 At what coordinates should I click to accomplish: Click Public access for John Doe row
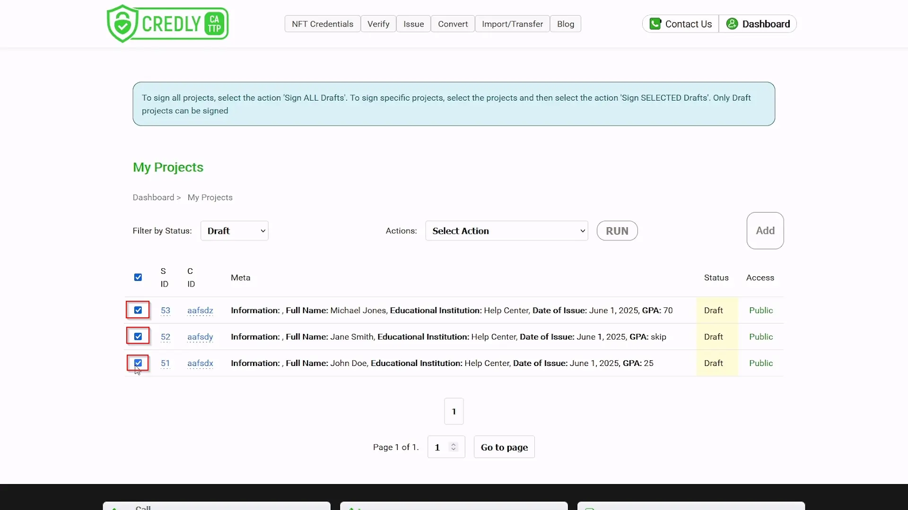[761, 363]
